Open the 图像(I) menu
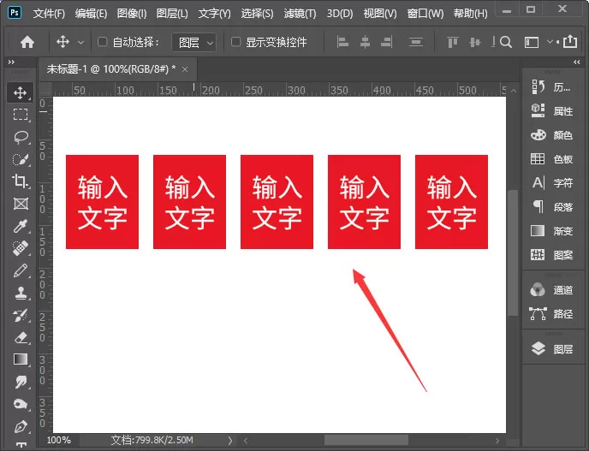The width and height of the screenshot is (589, 451). [x=132, y=14]
